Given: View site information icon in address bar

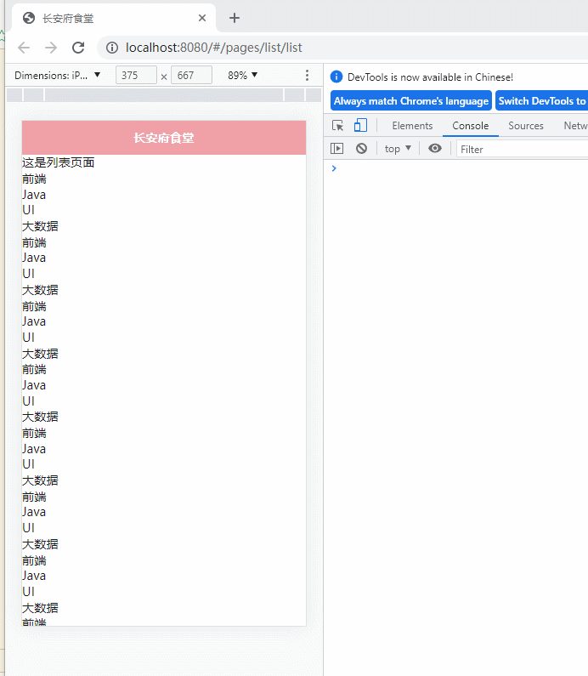Looking at the screenshot, I should point(112,48).
